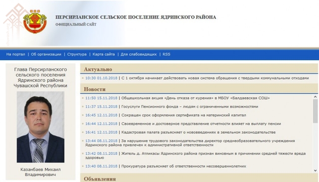Click the news list scrollbar thumb
The width and height of the screenshot is (319, 182).
[316, 111]
